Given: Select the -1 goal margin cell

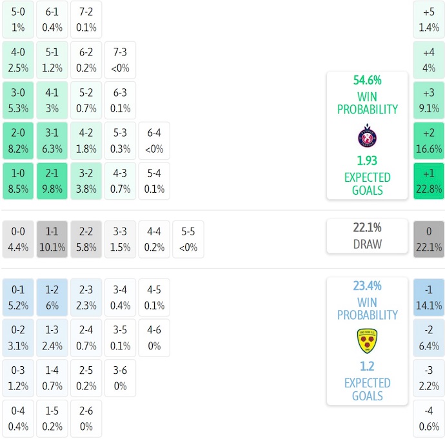Looking at the screenshot, I should pyautogui.click(x=429, y=298).
